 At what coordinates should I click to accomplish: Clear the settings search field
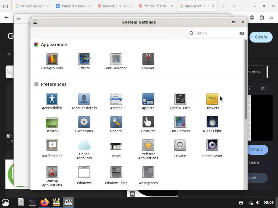pos(241,33)
